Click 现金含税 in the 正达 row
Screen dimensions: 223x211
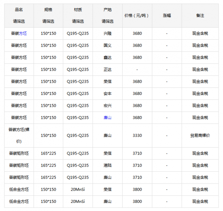pyautogui.click(x=200, y=69)
